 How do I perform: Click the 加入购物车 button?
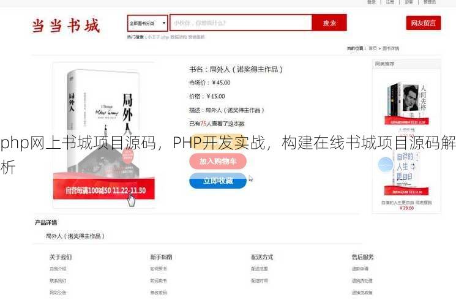pyautogui.click(x=218, y=161)
